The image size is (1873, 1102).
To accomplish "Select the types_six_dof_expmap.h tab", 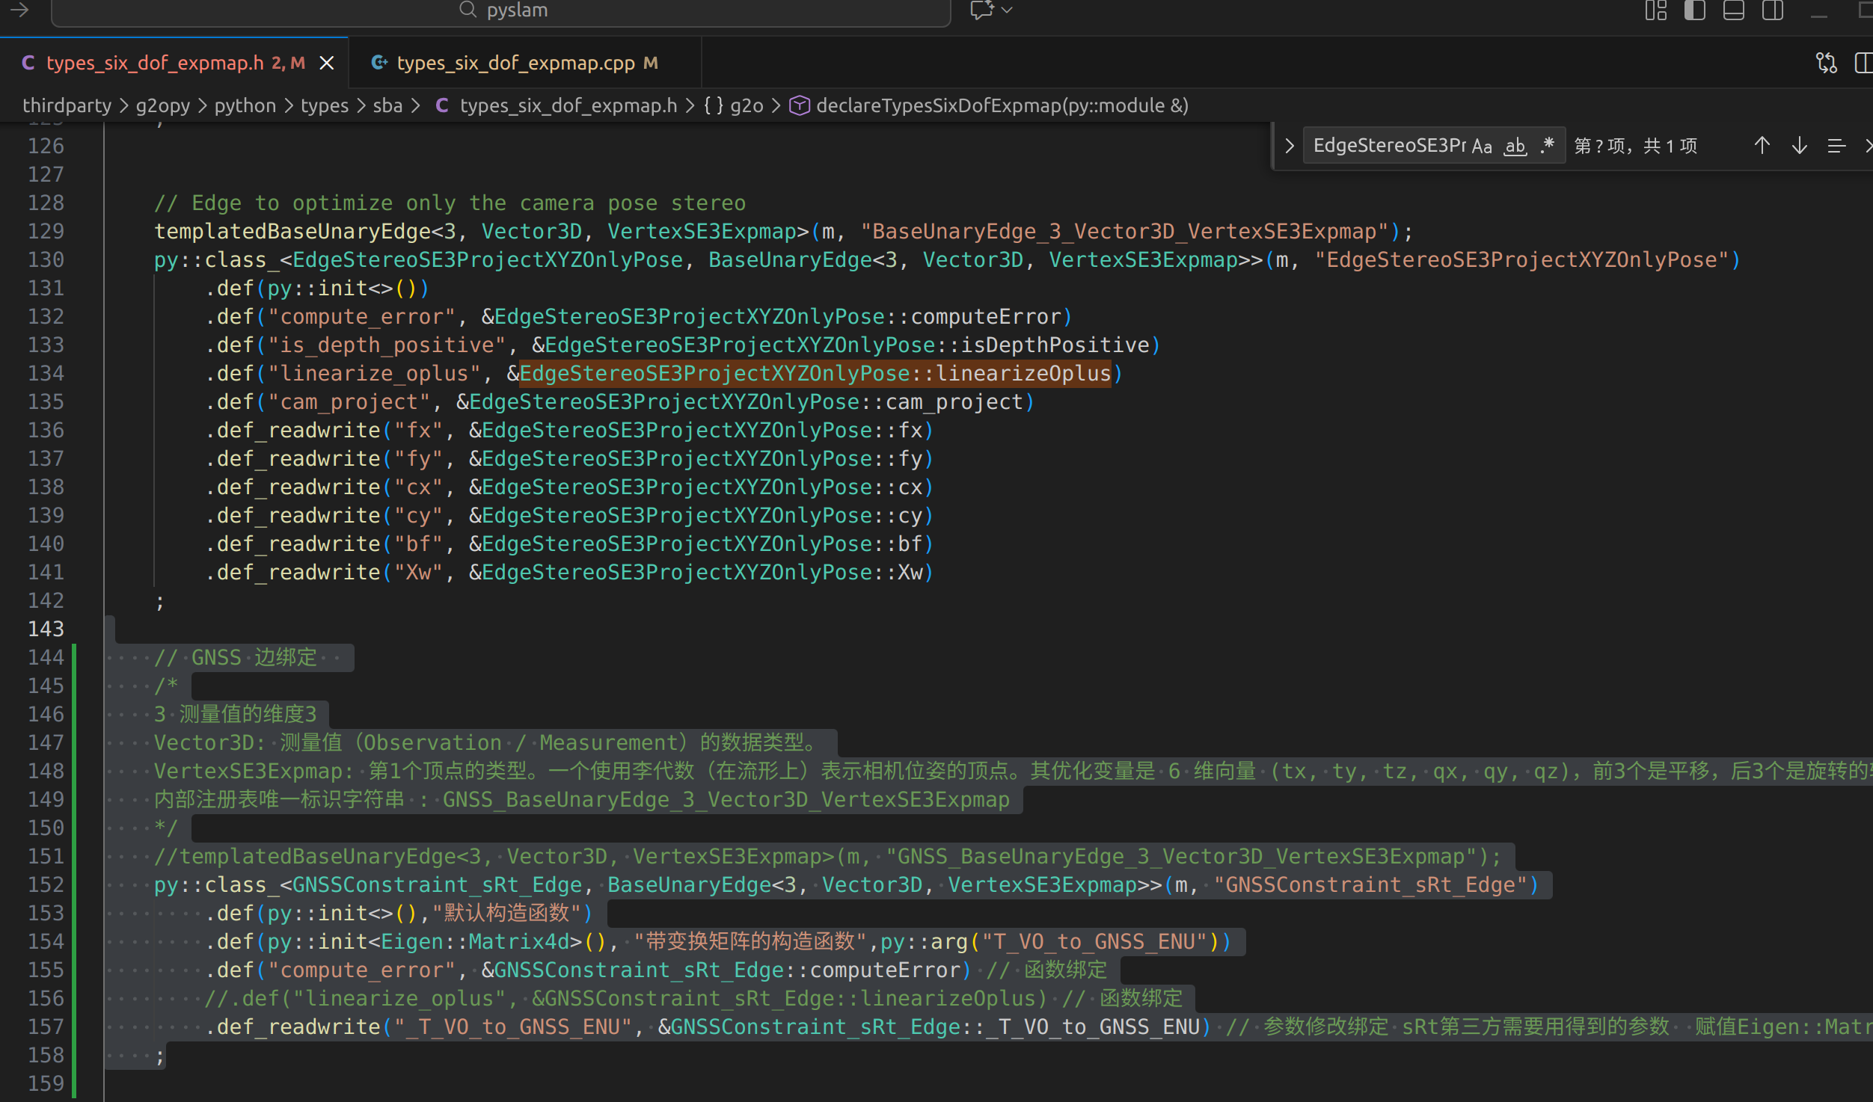I will pos(155,63).
